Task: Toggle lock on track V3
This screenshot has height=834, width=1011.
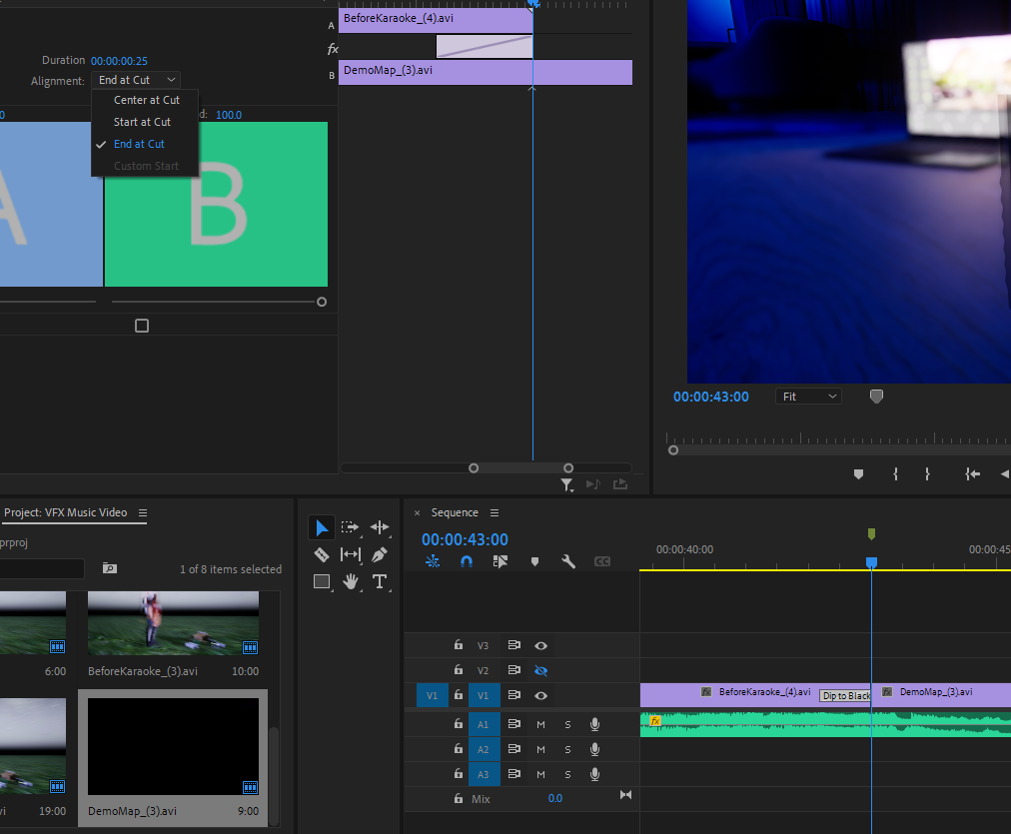Action: [459, 646]
